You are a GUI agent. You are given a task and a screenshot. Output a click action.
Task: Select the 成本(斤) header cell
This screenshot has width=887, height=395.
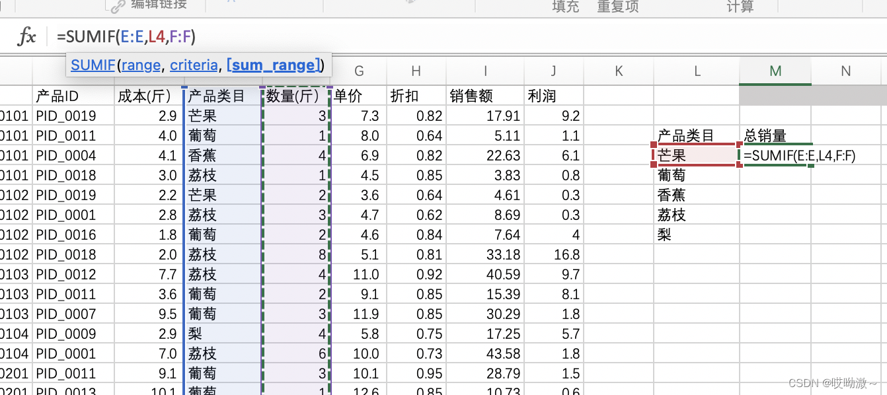tap(149, 96)
